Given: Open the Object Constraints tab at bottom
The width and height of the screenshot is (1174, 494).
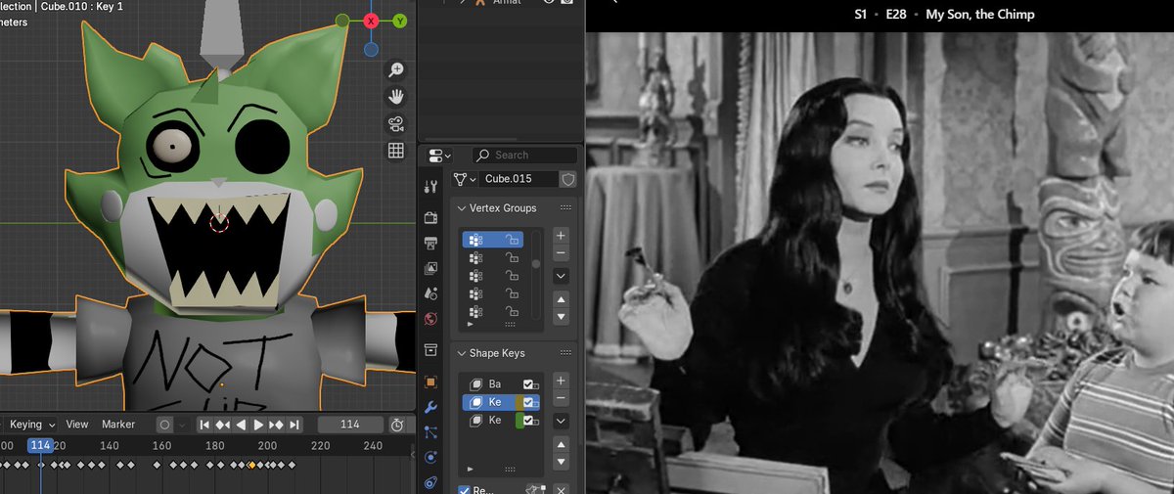Looking at the screenshot, I should (431, 483).
